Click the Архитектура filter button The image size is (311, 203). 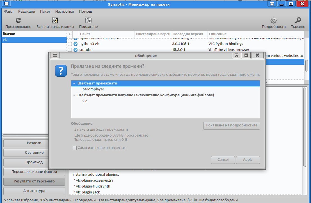tap(34, 191)
